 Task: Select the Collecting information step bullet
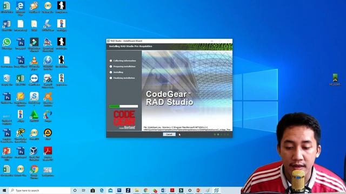tap(111, 61)
